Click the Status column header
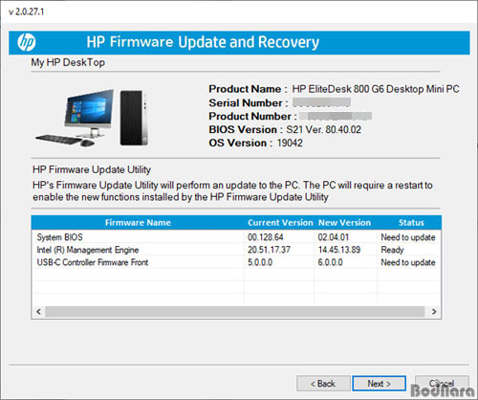The width and height of the screenshot is (478, 400). point(411,223)
